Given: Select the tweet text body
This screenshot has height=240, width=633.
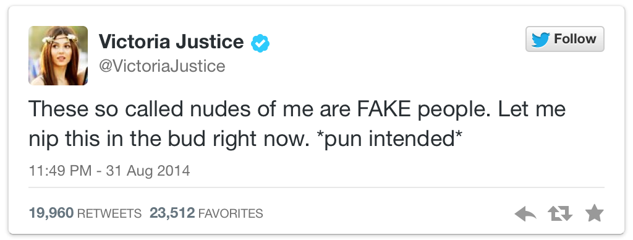Looking at the screenshot, I should coord(297,124).
